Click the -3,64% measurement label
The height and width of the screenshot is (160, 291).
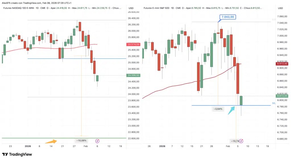point(218,109)
